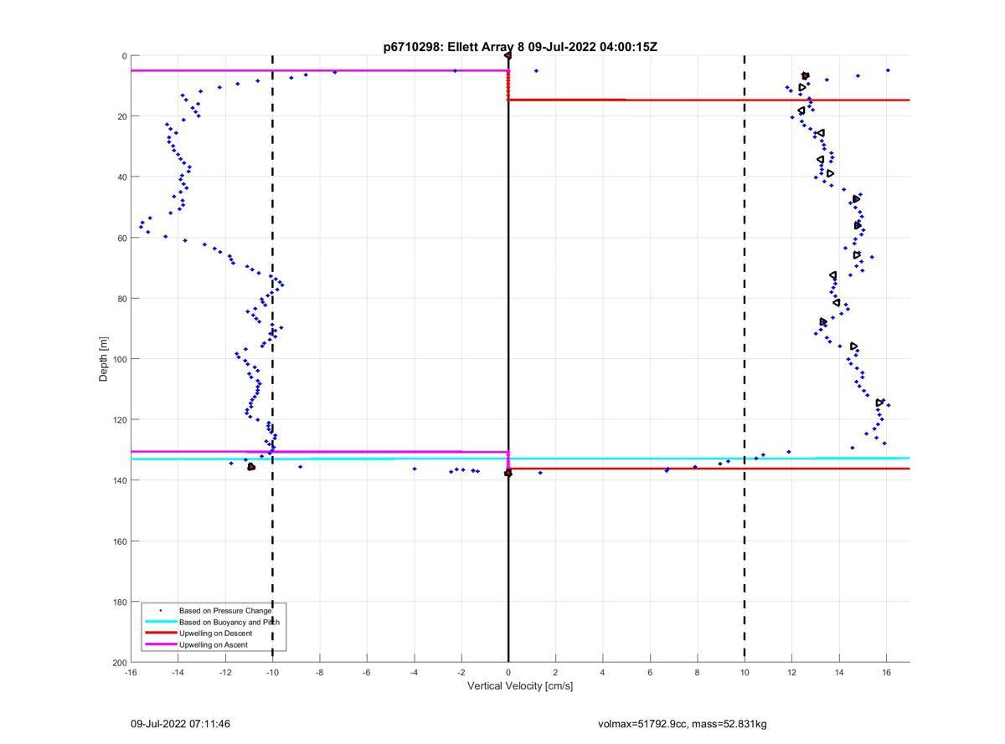Click the depth-axis tick label 0
Viewport: 1005px width, 744px height.
[124, 56]
